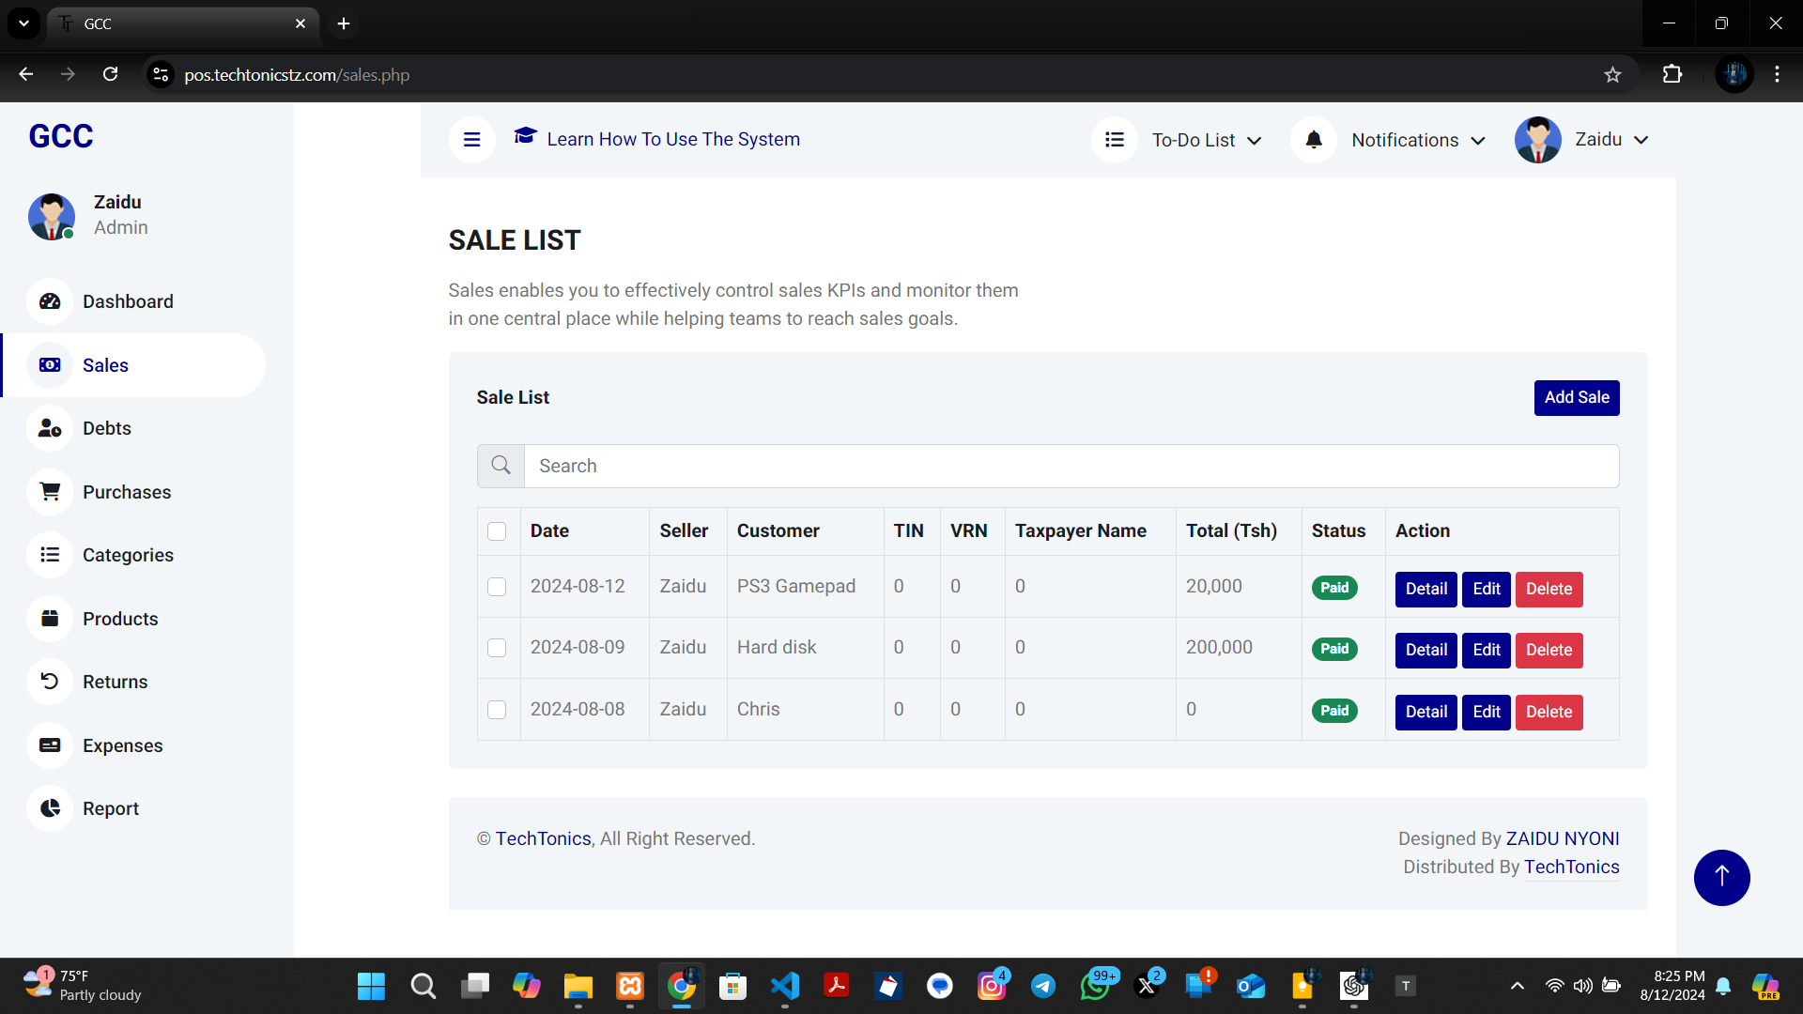The height and width of the screenshot is (1014, 1803).
Task: Expand the To-Do List dropdown
Action: coord(1207,140)
